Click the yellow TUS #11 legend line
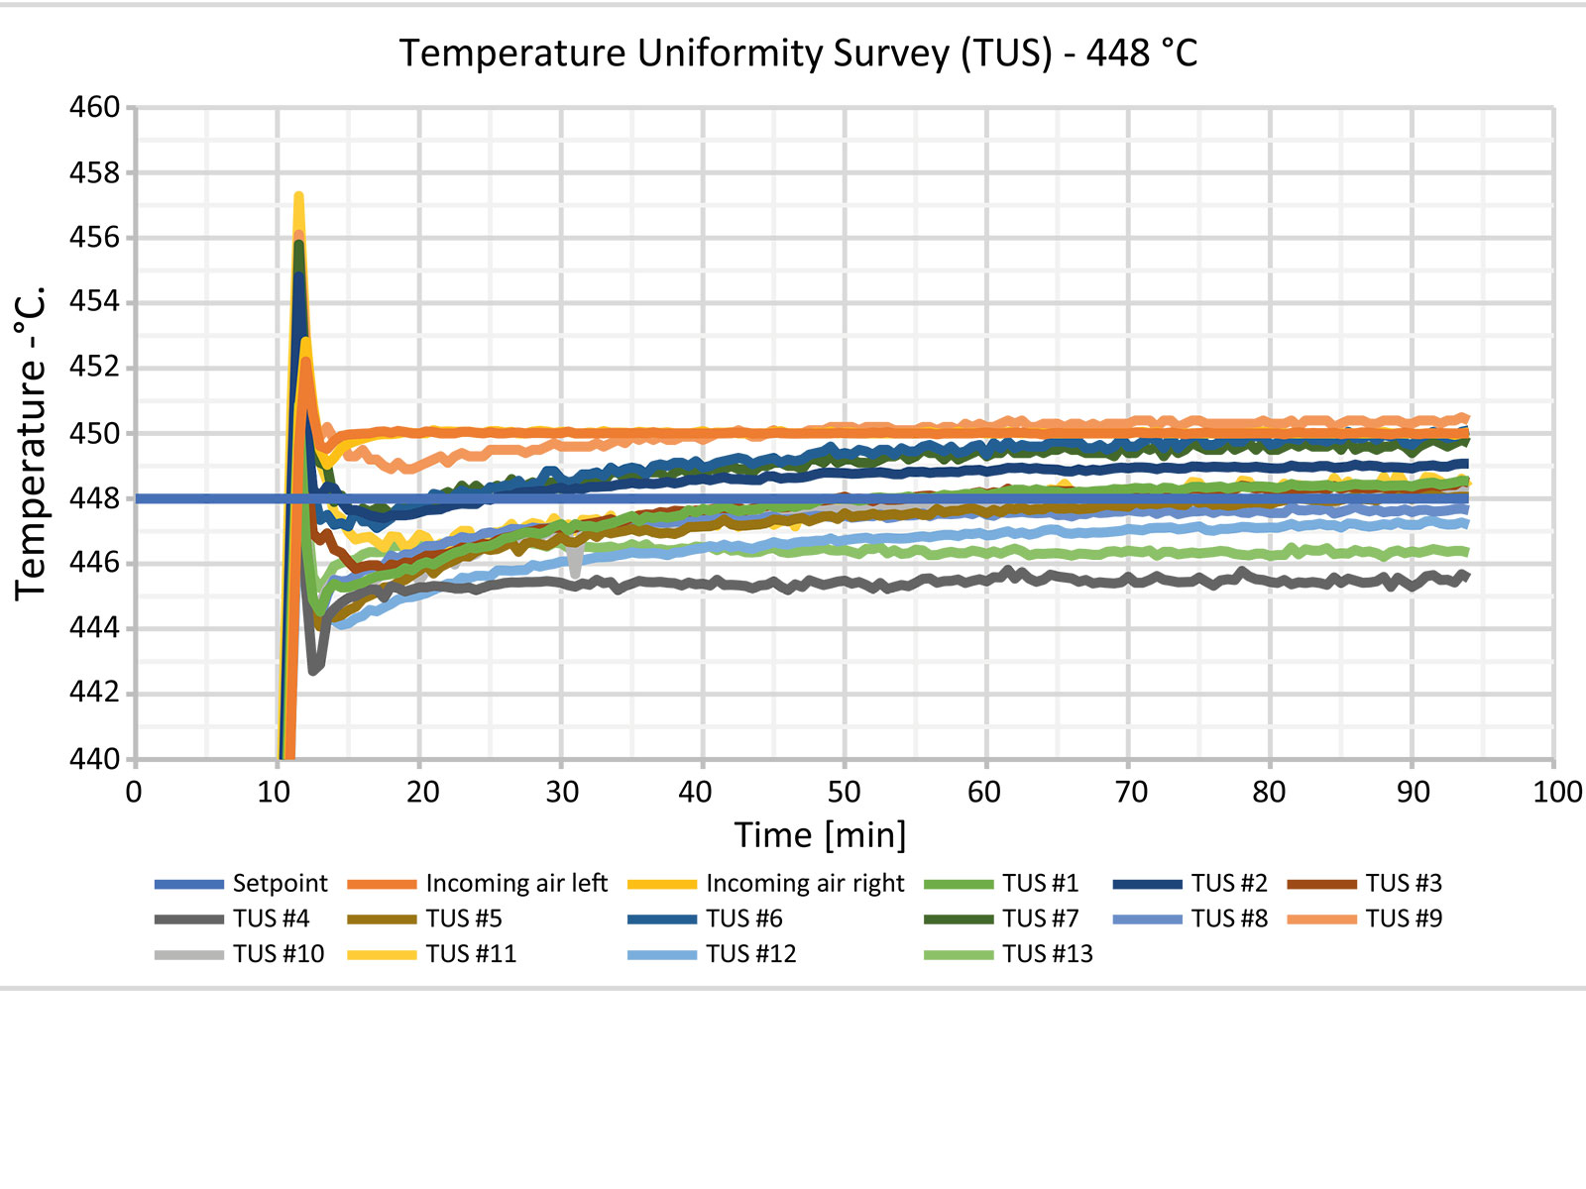1586x1189 pixels. pos(383,955)
